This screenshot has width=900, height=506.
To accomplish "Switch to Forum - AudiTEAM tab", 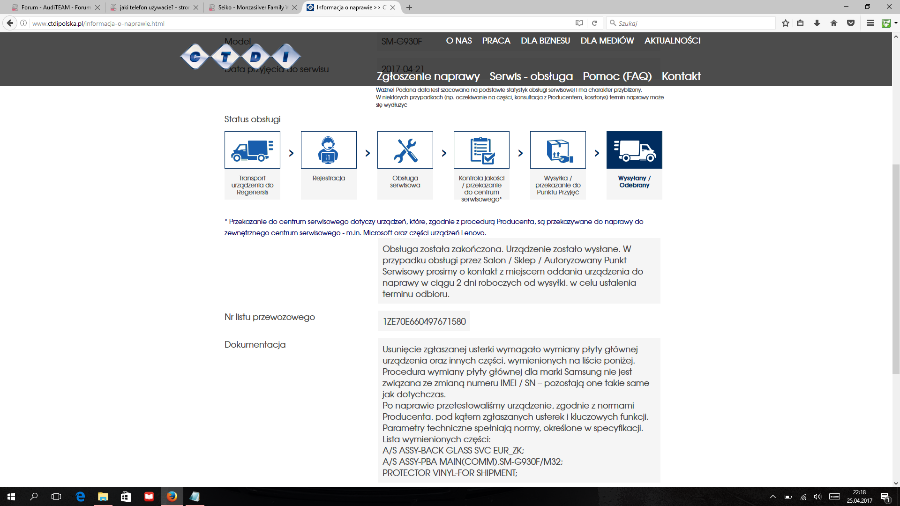I will click(x=55, y=7).
